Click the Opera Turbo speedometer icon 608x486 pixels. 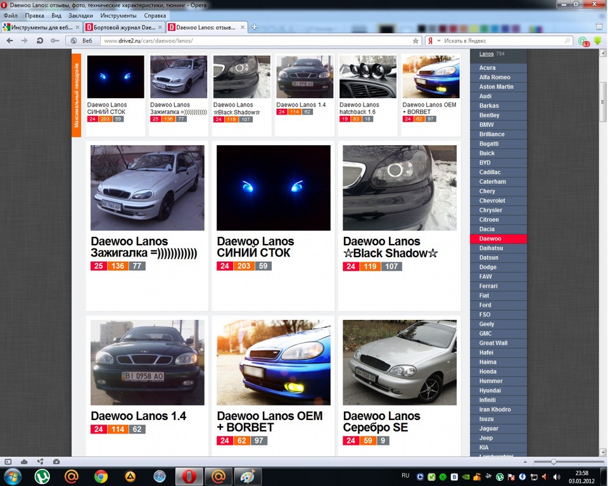point(56,461)
